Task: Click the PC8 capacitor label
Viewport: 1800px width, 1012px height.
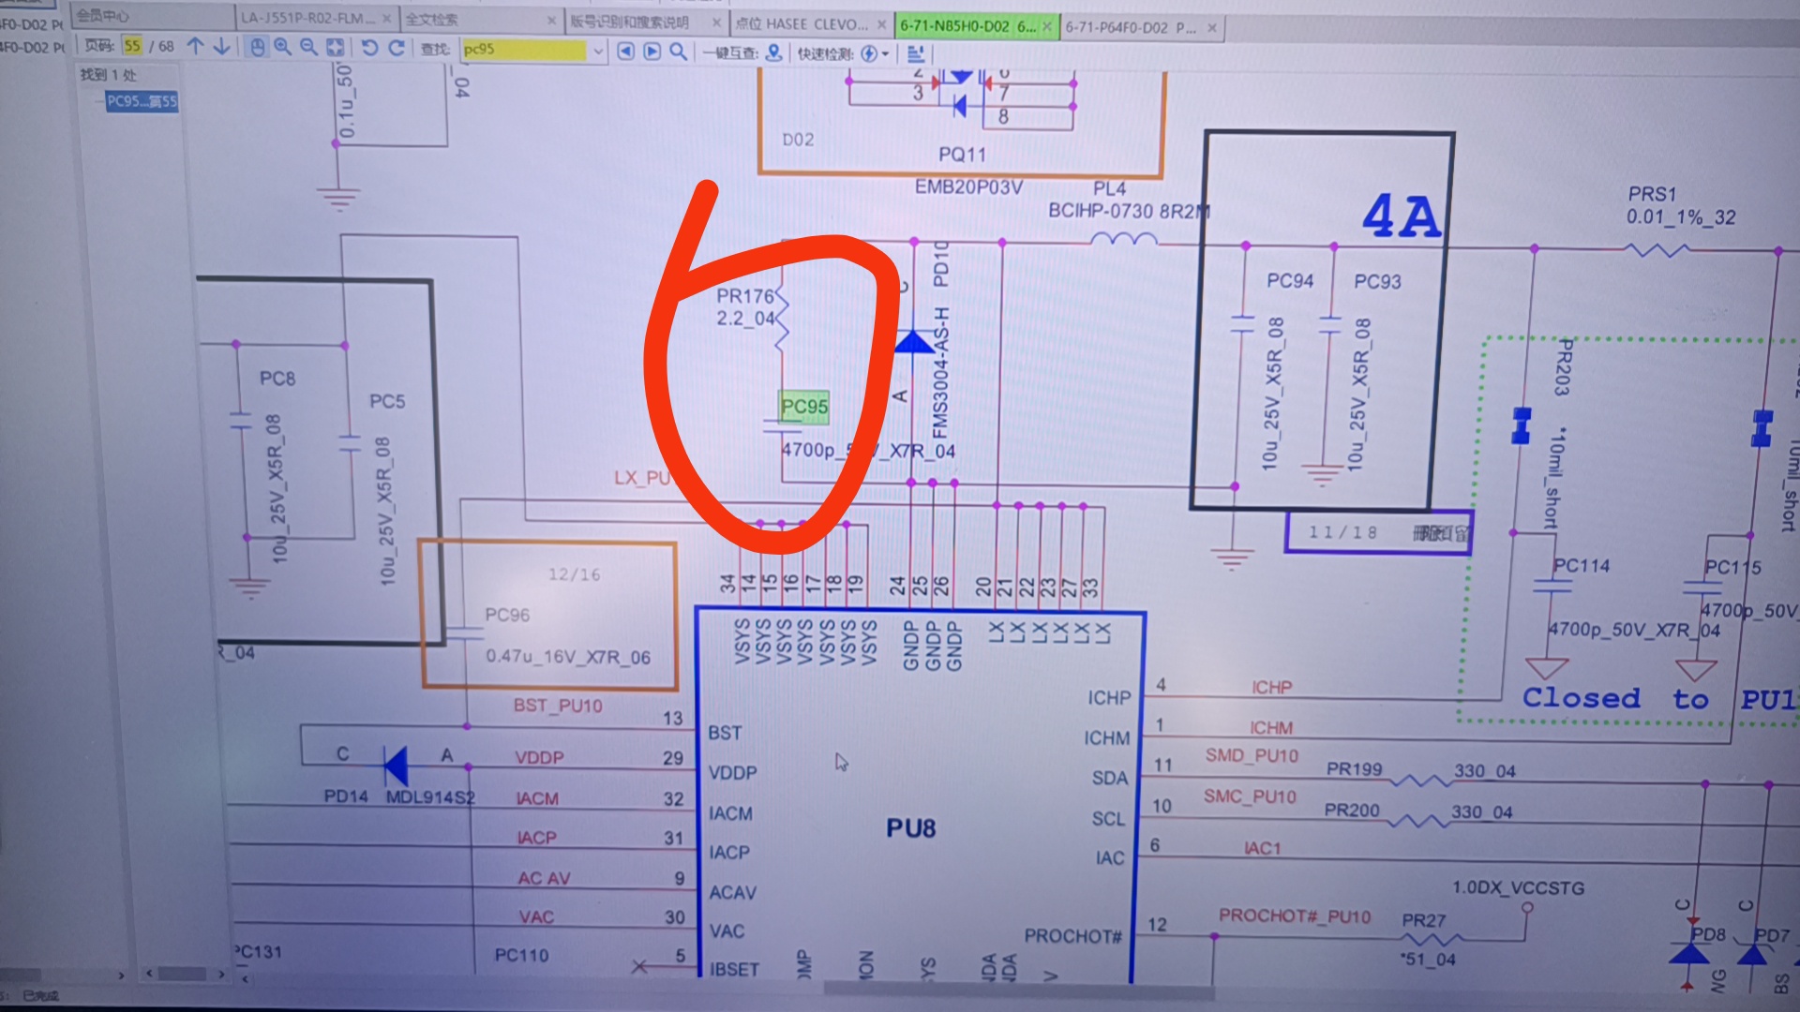Action: (277, 379)
